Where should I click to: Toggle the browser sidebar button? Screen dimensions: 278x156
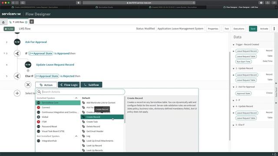point(23,3)
